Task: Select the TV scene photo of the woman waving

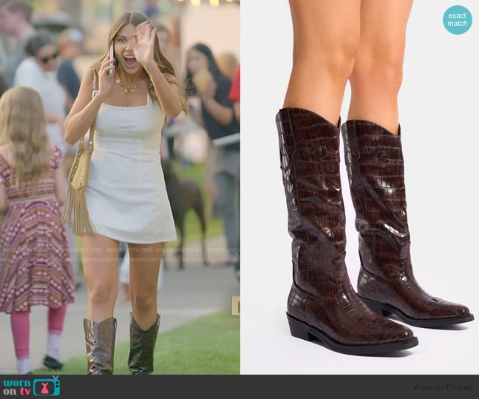Action: point(120,187)
